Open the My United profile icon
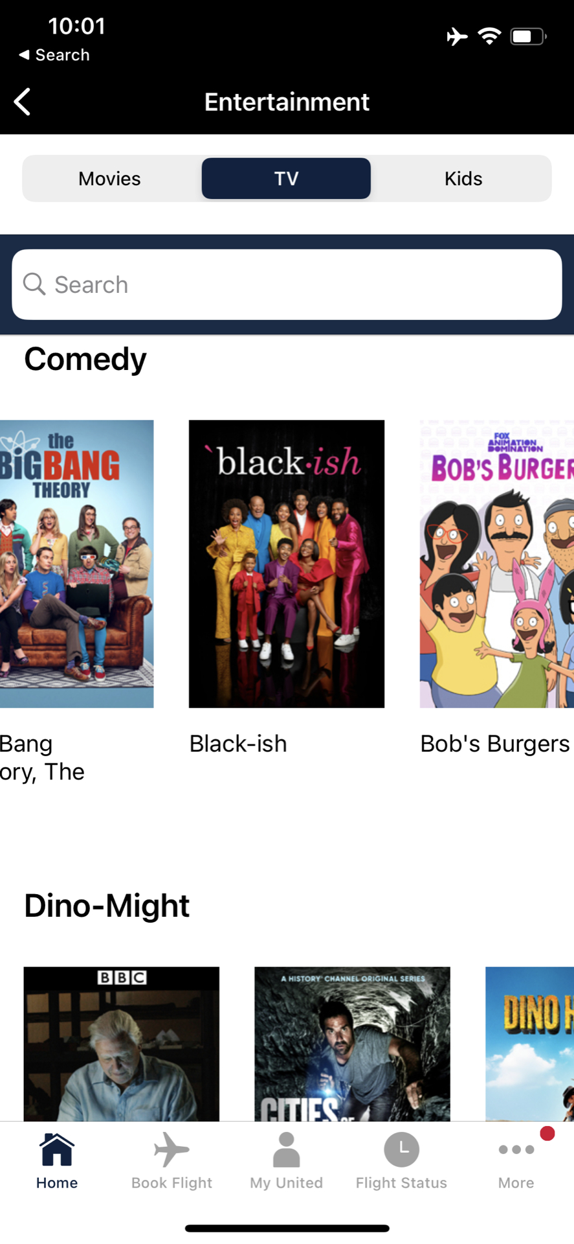Image resolution: width=574 pixels, height=1244 pixels. (287, 1149)
